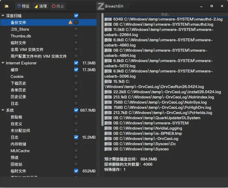Enable 全局 VIM 交换文件 checkbox

point(76,49)
